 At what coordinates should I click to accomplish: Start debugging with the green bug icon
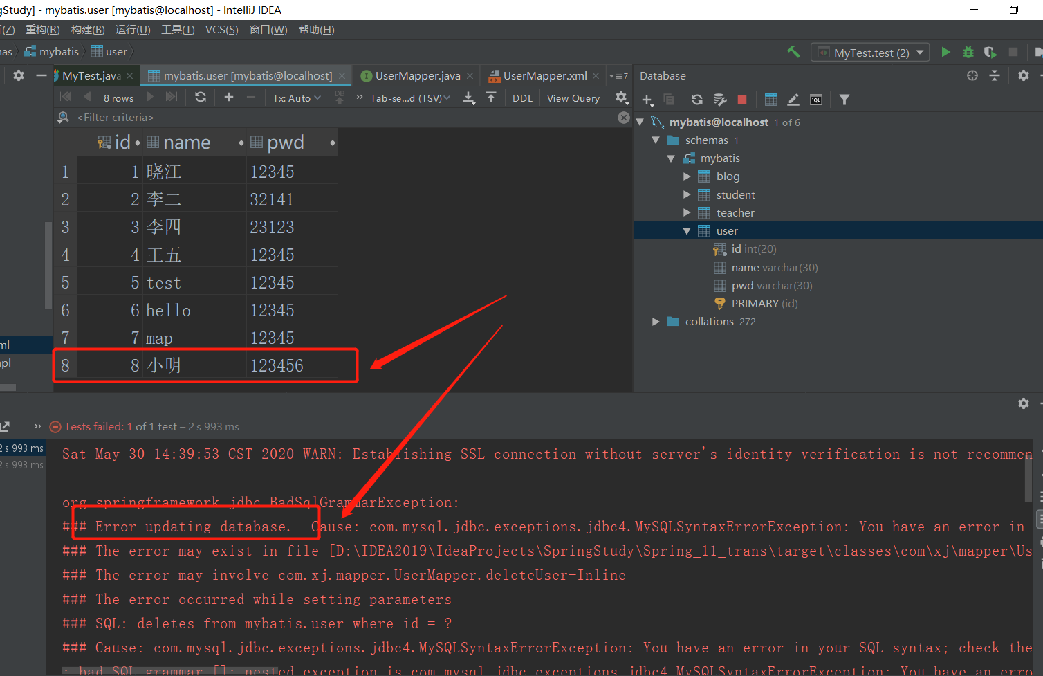click(x=968, y=52)
